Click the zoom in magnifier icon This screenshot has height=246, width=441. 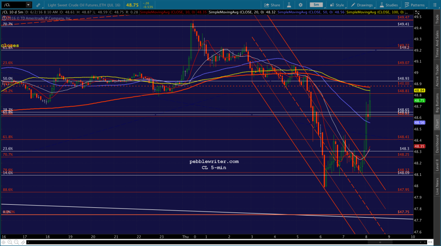[x=10, y=242]
